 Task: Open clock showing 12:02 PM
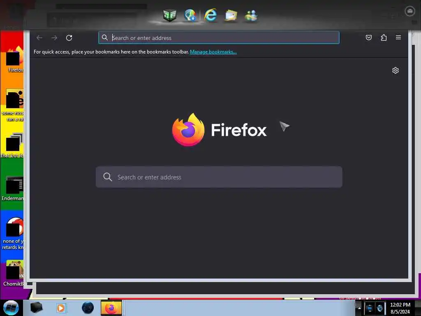click(x=400, y=308)
